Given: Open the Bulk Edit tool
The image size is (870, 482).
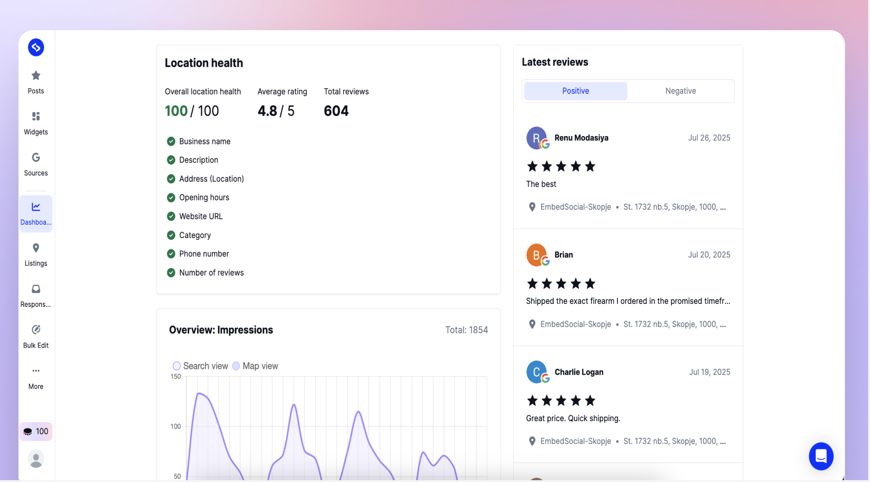Looking at the screenshot, I should [36, 337].
